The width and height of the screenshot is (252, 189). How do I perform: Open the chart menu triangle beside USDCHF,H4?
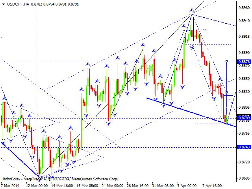tap(4, 4)
